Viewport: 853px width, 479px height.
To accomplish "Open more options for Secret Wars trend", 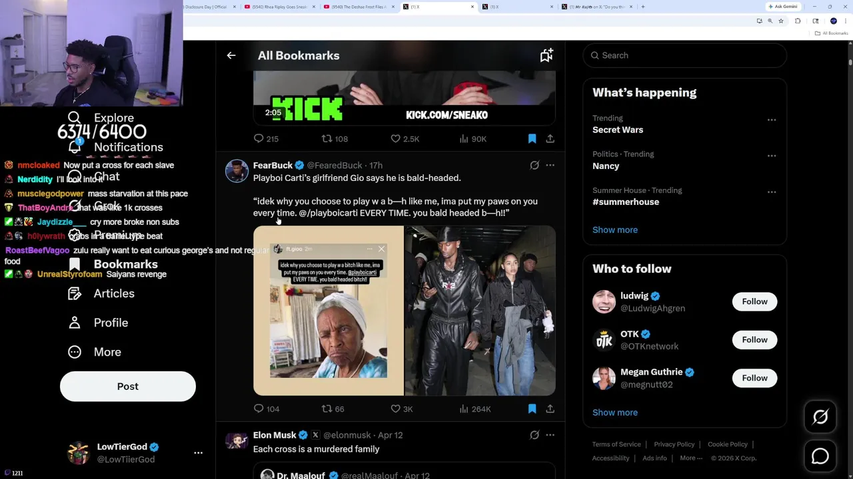I will click(772, 120).
